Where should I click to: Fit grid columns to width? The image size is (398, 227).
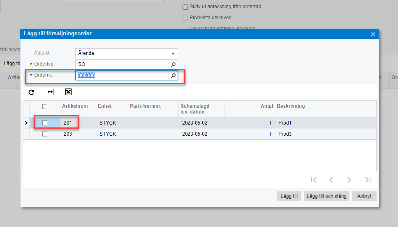click(50, 92)
